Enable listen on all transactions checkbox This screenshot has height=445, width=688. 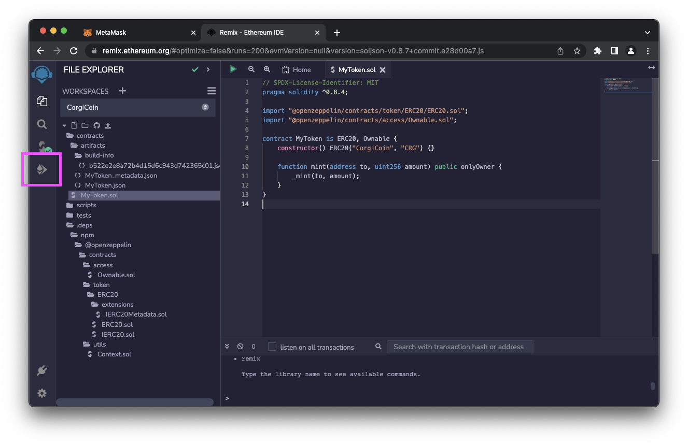(x=272, y=347)
